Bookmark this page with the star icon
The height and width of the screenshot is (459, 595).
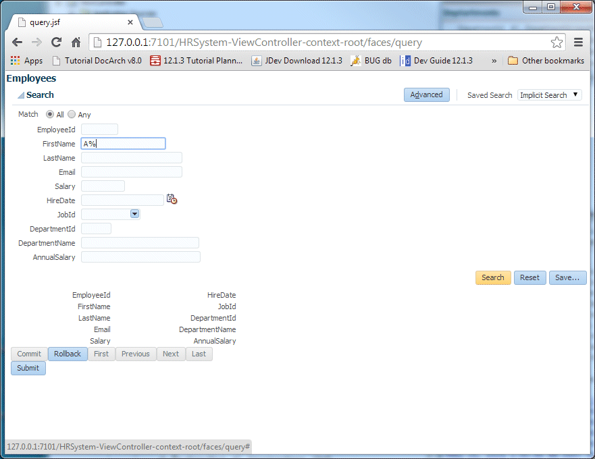557,42
